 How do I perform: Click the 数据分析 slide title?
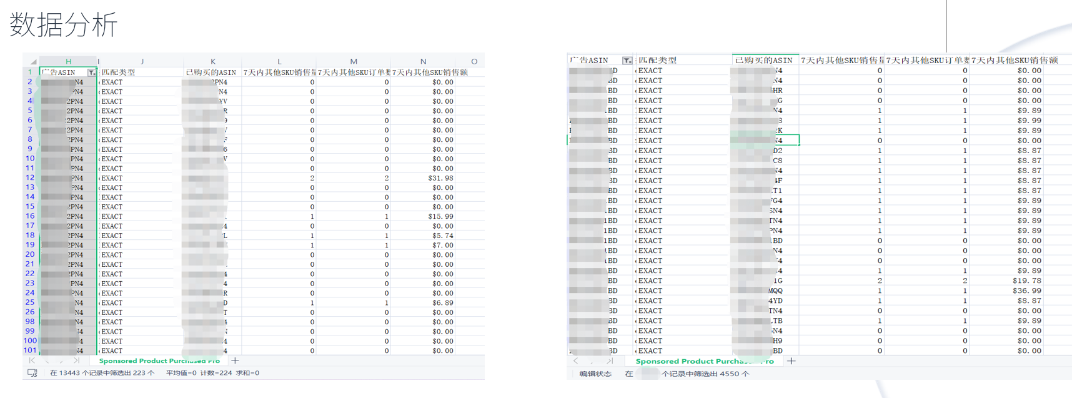(64, 25)
